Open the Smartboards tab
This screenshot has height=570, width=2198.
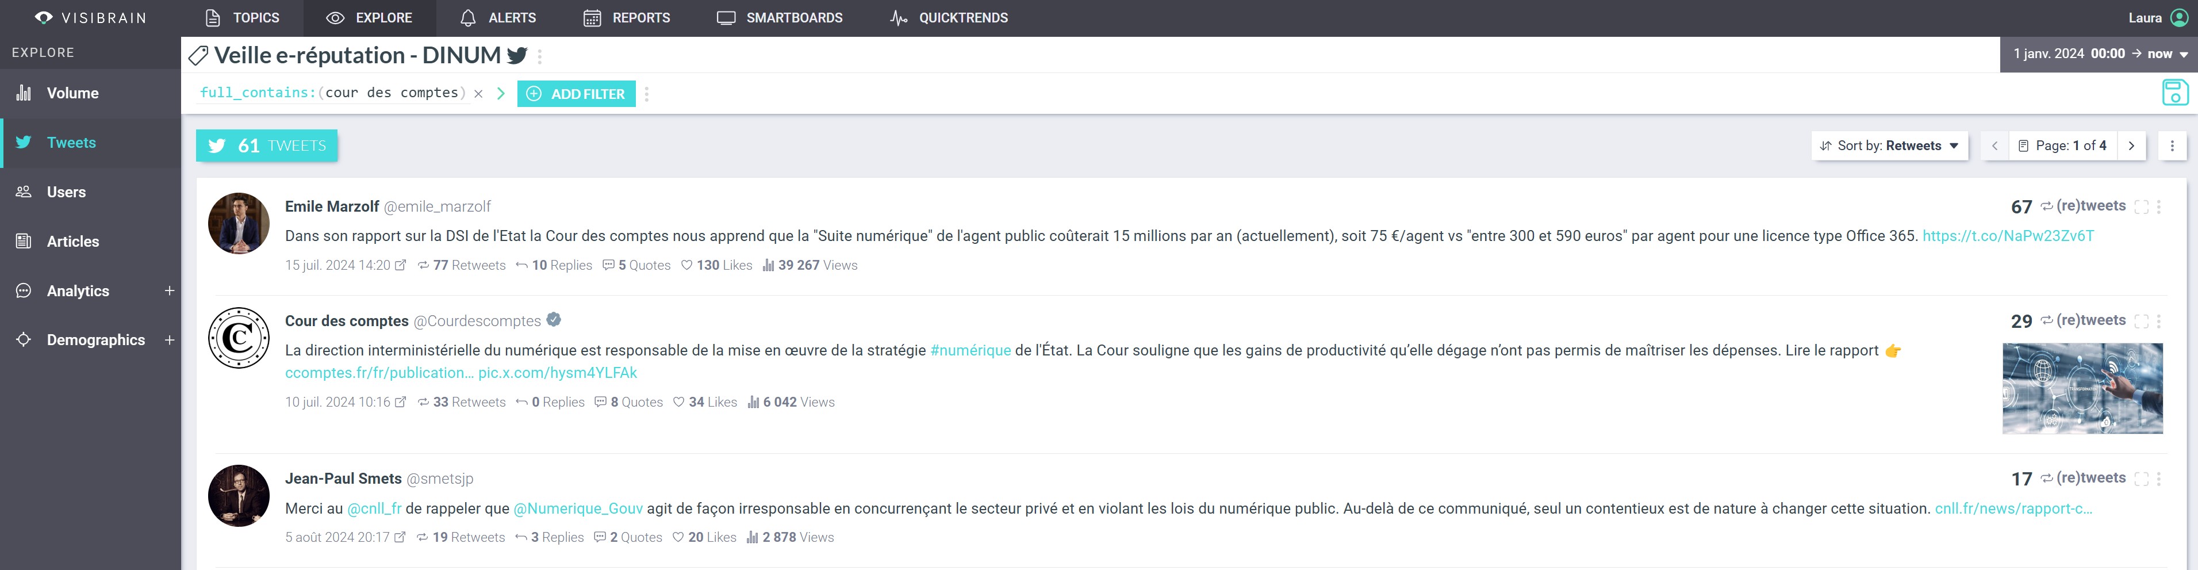779,18
